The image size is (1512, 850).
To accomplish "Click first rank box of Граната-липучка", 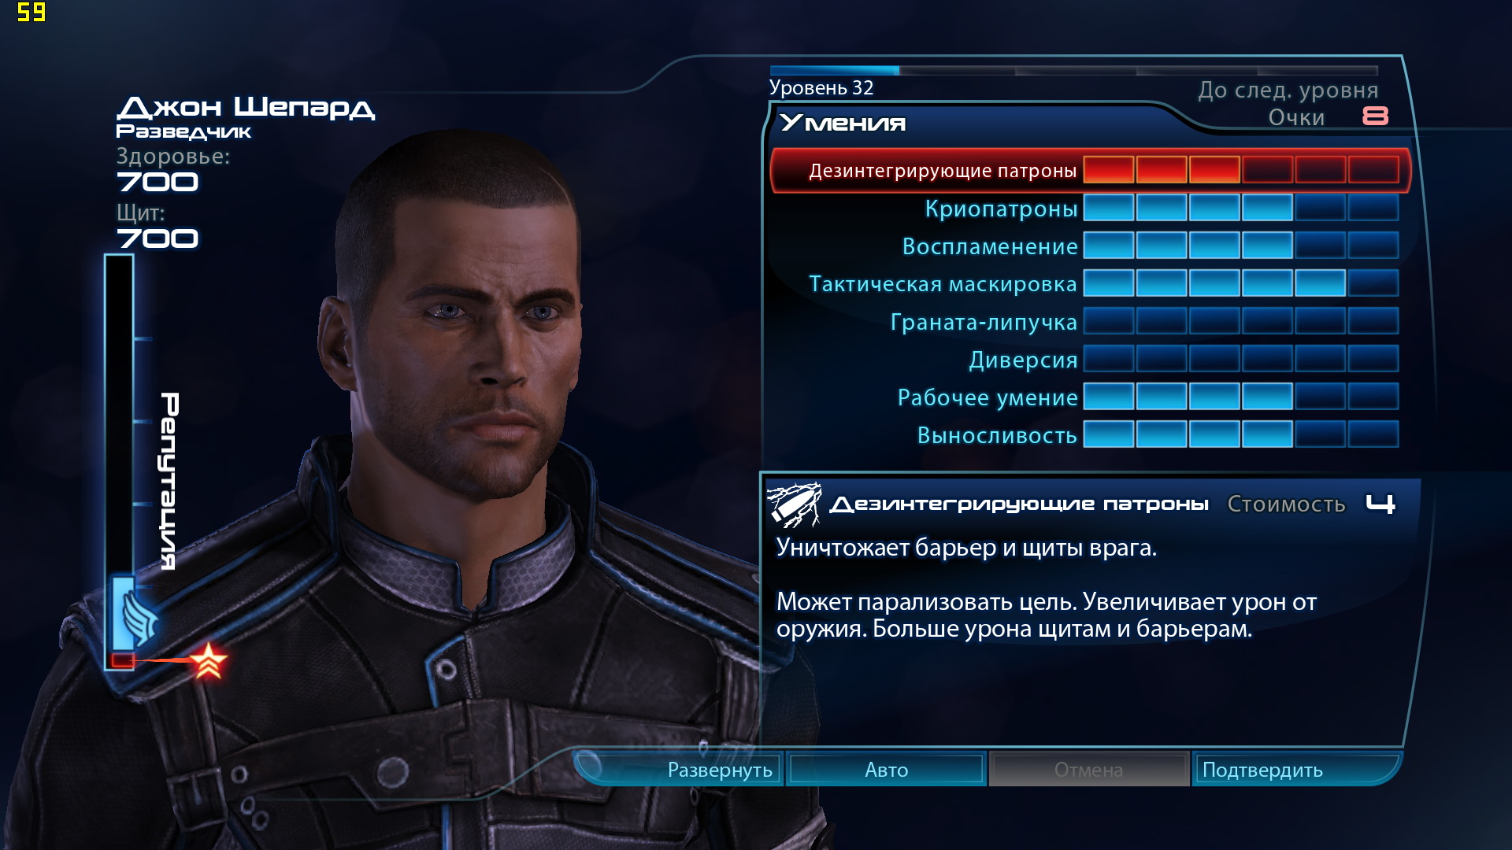I will pyautogui.click(x=1109, y=321).
